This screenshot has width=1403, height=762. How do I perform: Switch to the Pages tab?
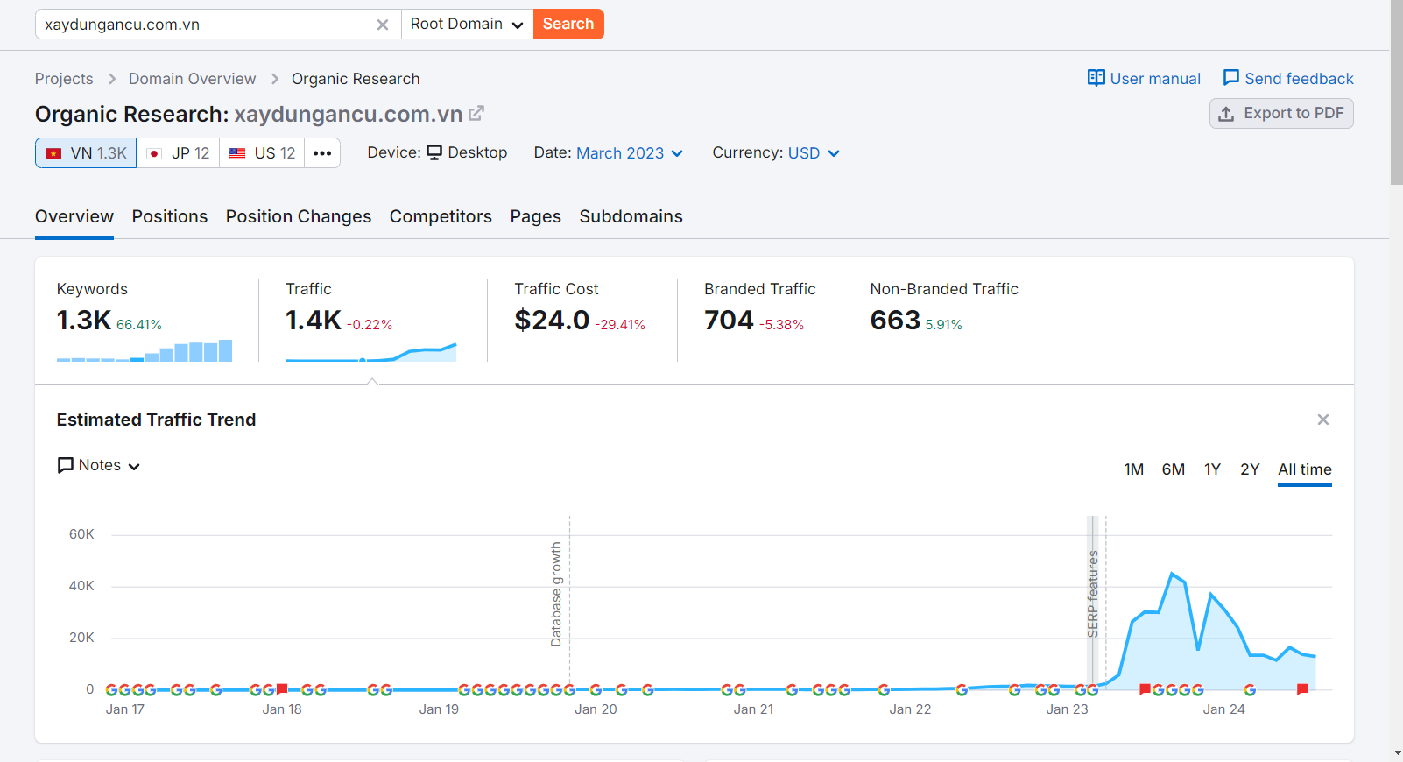pos(536,216)
